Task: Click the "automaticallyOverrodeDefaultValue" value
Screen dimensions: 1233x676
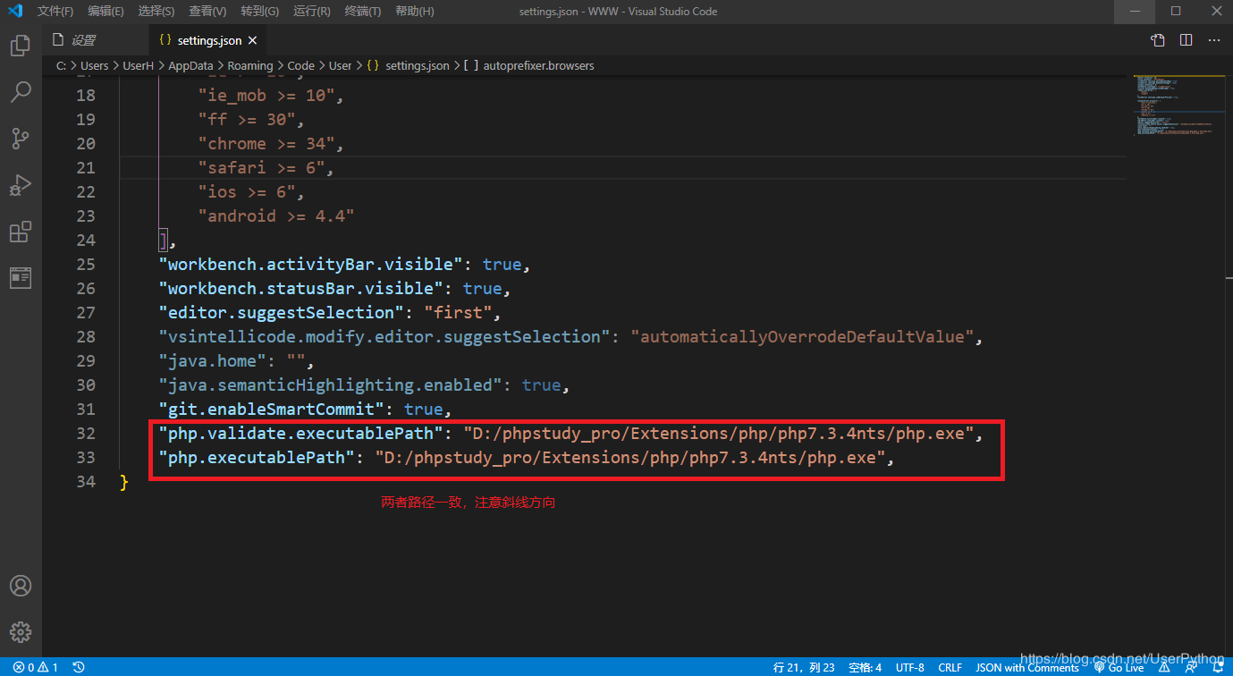Action: tap(802, 336)
